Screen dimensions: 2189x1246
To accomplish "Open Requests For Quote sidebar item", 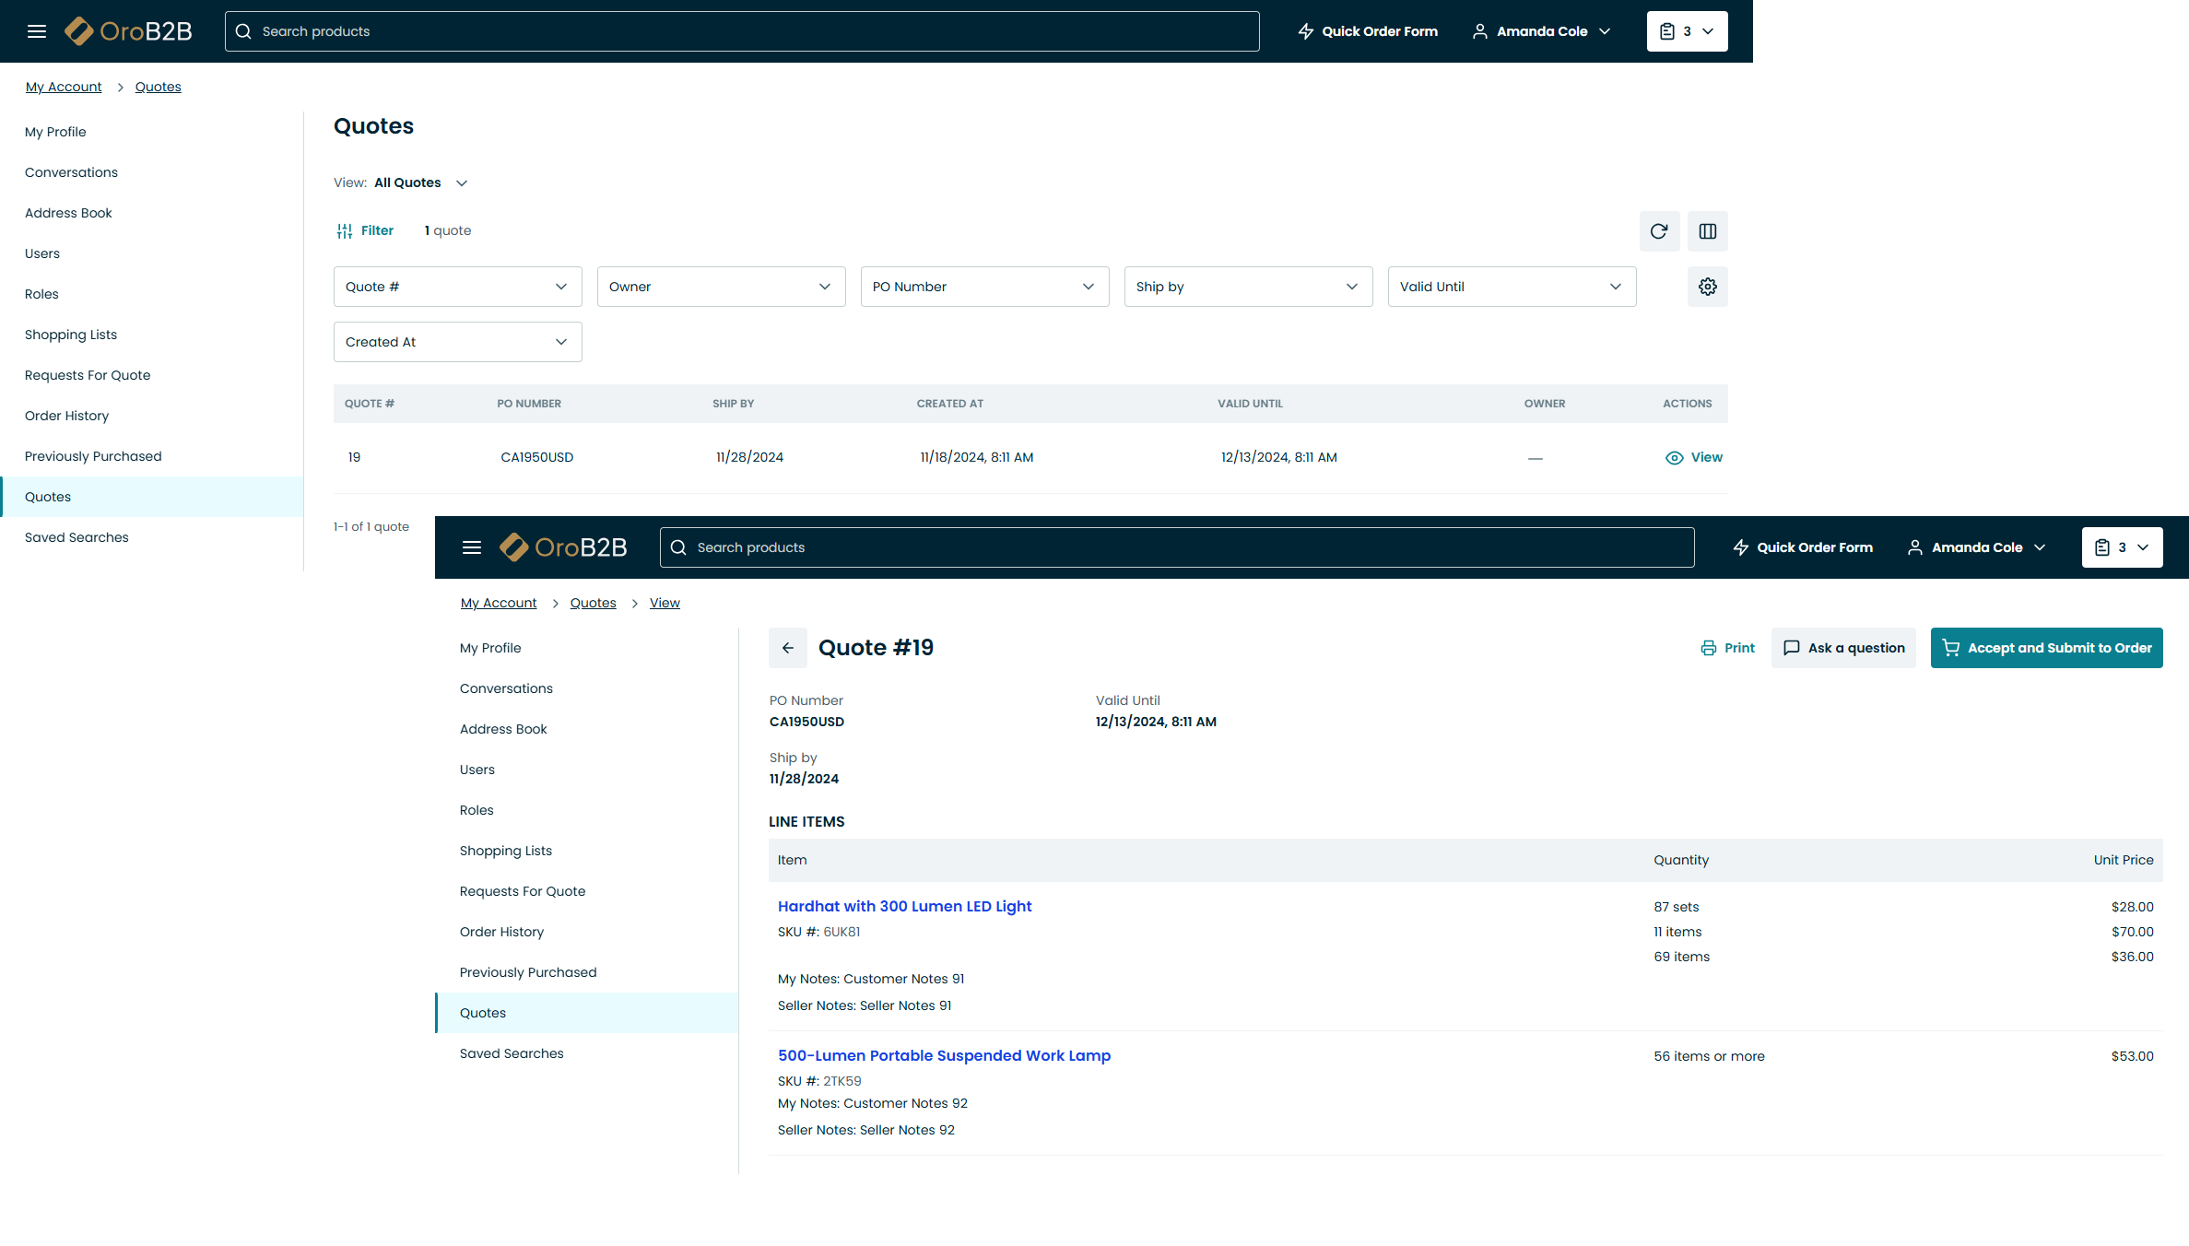I will [88, 375].
